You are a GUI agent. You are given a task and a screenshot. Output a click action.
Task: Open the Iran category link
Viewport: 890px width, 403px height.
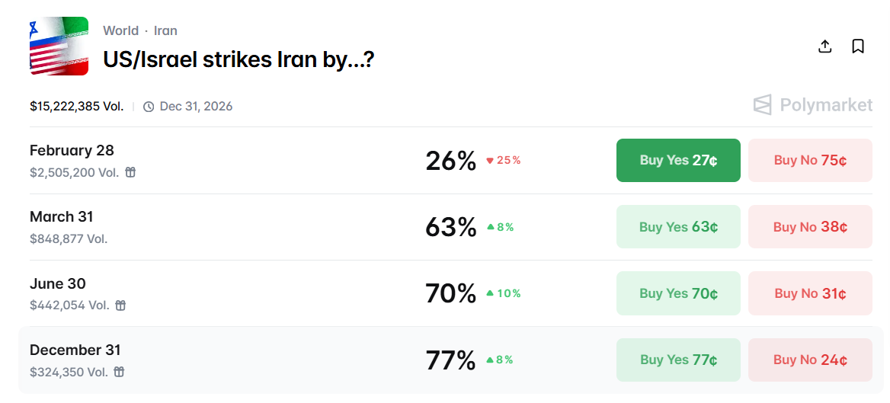165,31
